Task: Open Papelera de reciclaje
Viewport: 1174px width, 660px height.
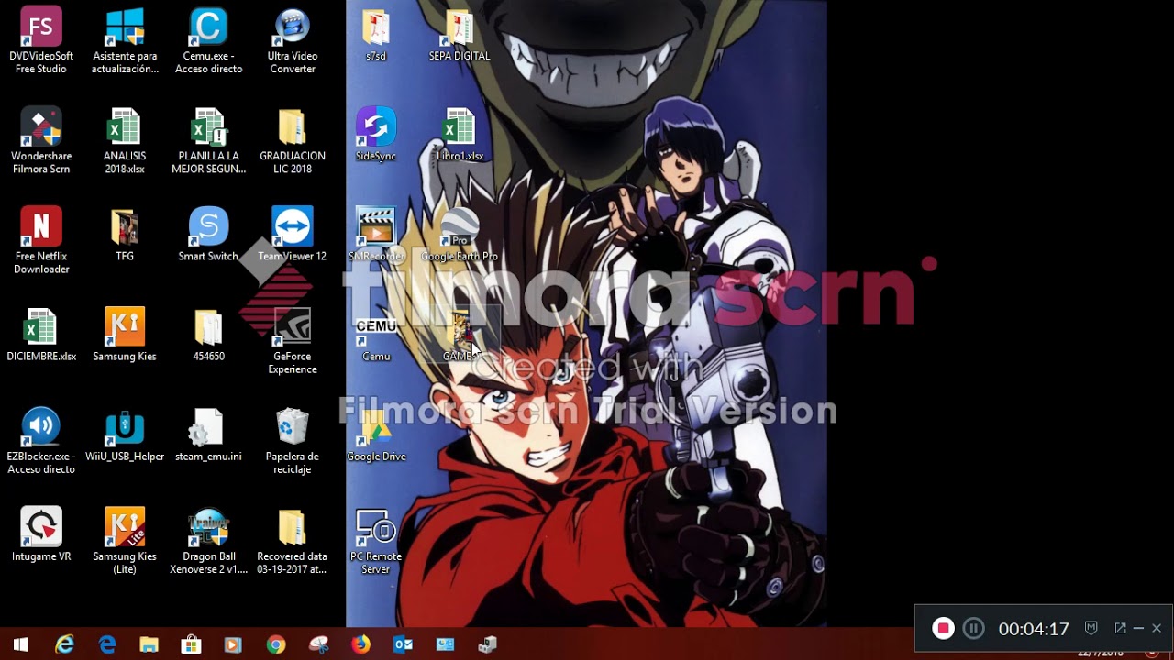Action: pos(293,440)
